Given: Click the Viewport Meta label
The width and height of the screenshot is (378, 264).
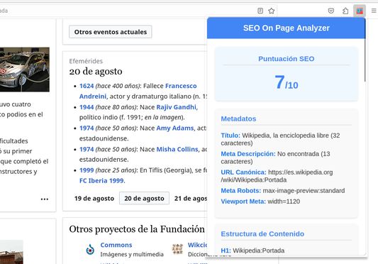Looking at the screenshot, I should pos(243,202).
